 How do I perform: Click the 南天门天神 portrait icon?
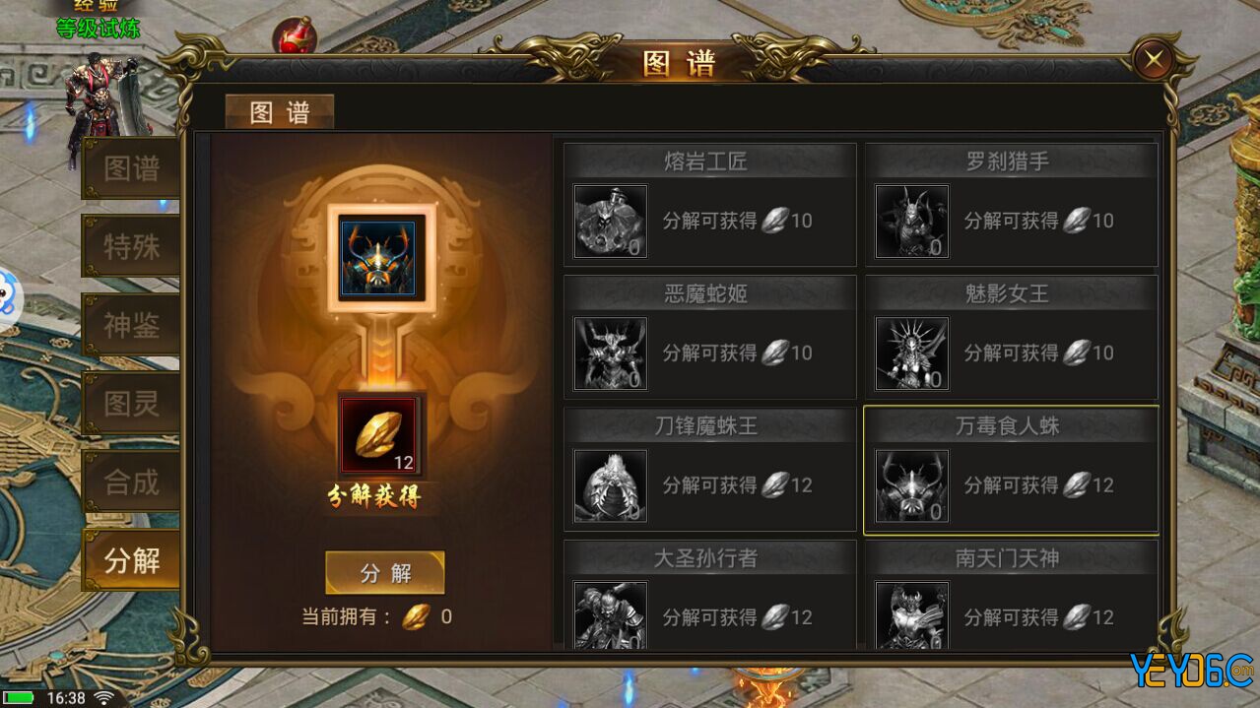click(x=912, y=614)
